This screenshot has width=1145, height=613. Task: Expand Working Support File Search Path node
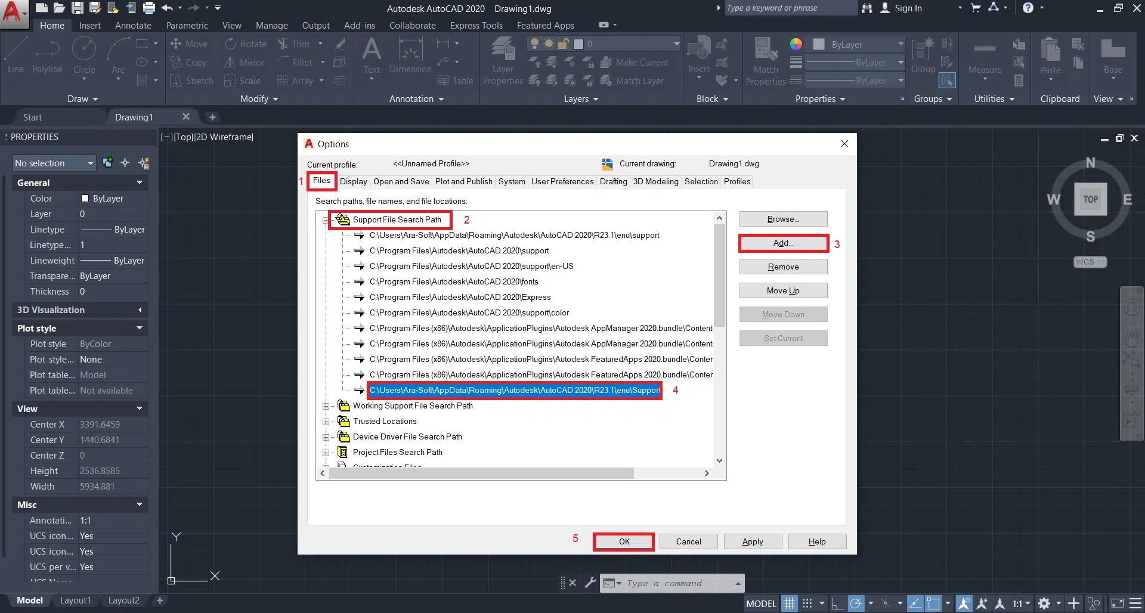point(326,406)
